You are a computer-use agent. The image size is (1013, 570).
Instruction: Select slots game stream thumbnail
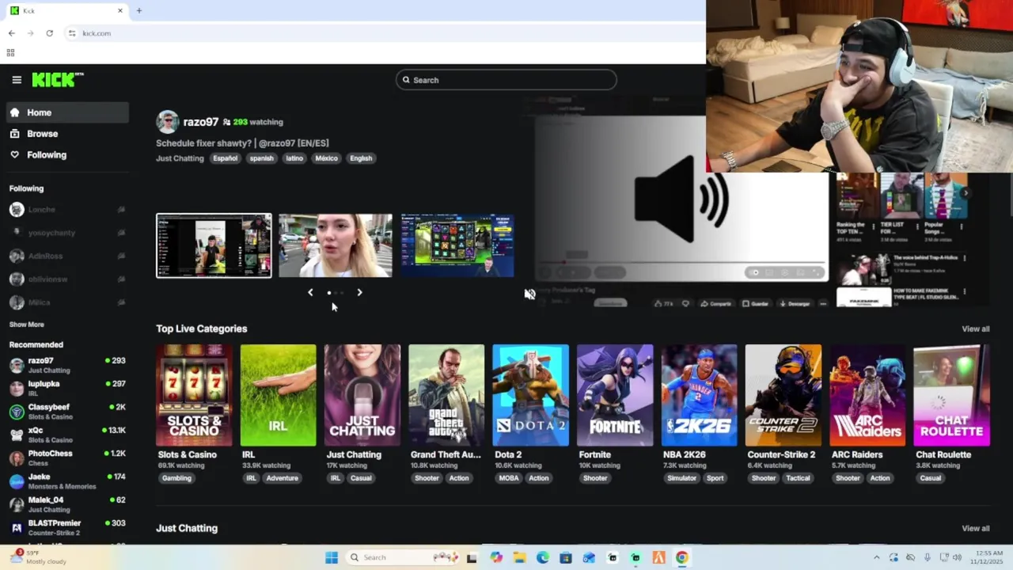(457, 245)
